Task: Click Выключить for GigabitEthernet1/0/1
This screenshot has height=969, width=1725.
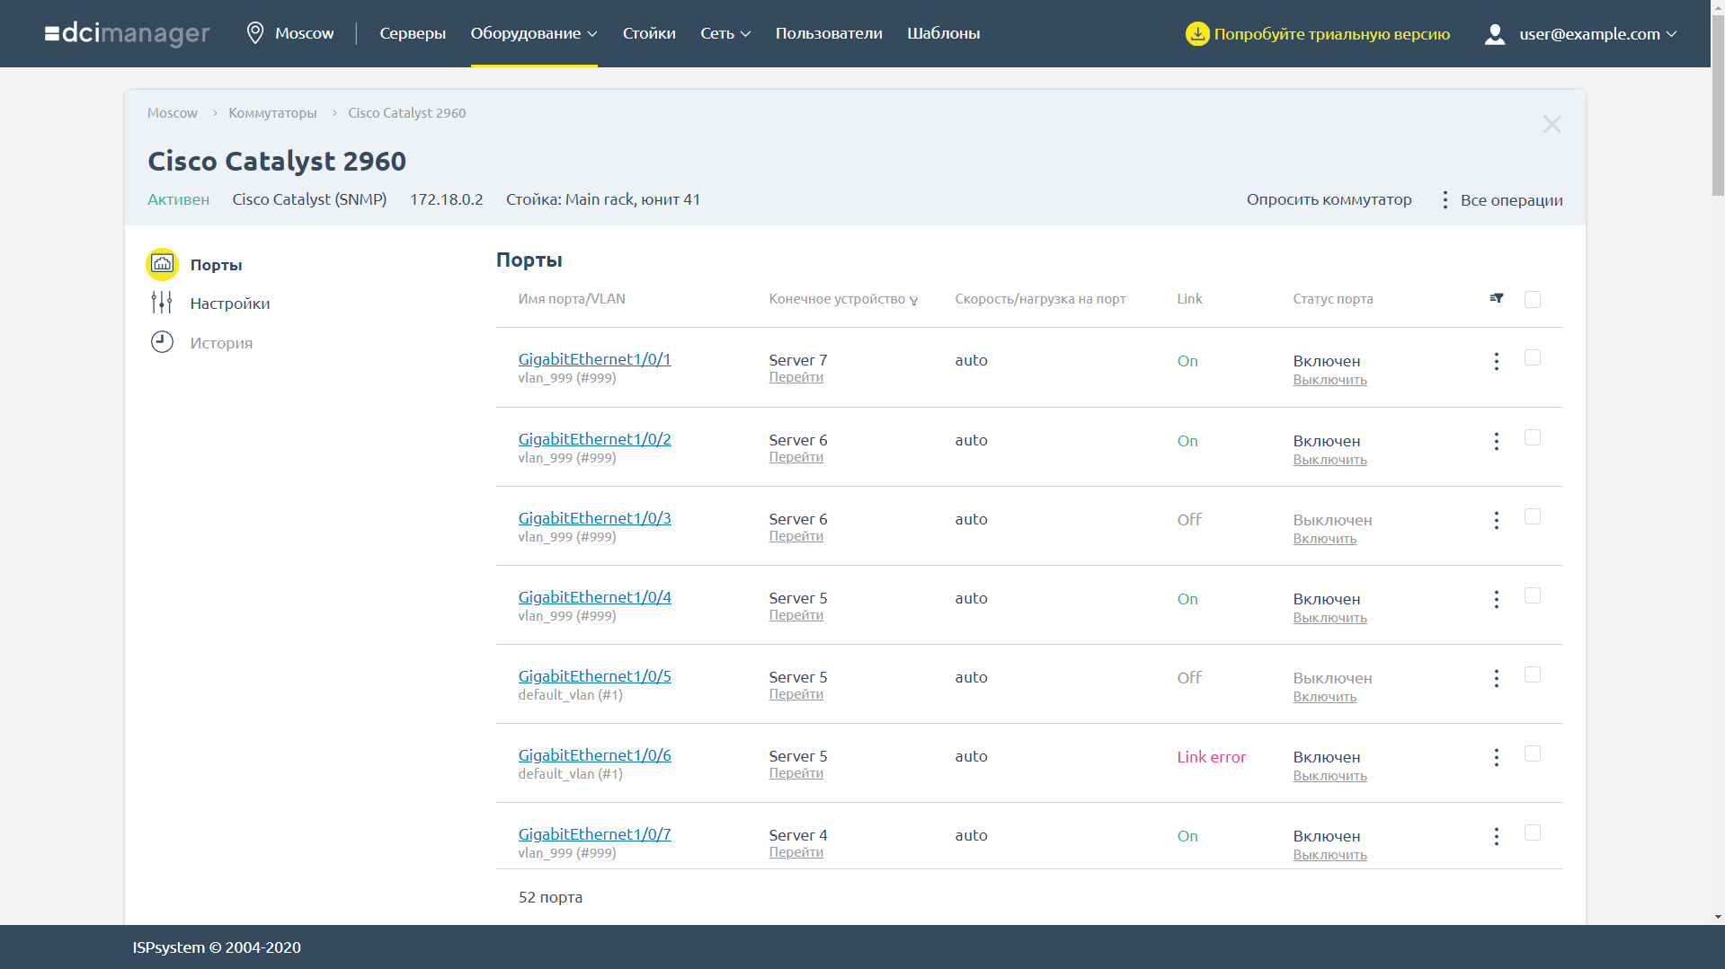Action: point(1329,380)
